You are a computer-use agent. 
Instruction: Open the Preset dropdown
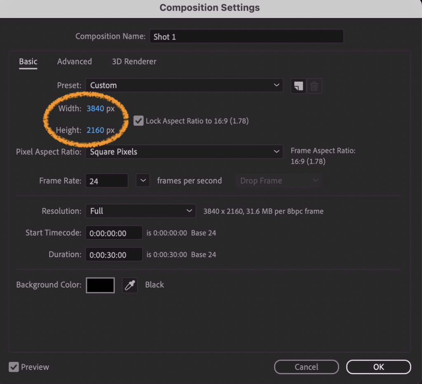[x=184, y=85]
